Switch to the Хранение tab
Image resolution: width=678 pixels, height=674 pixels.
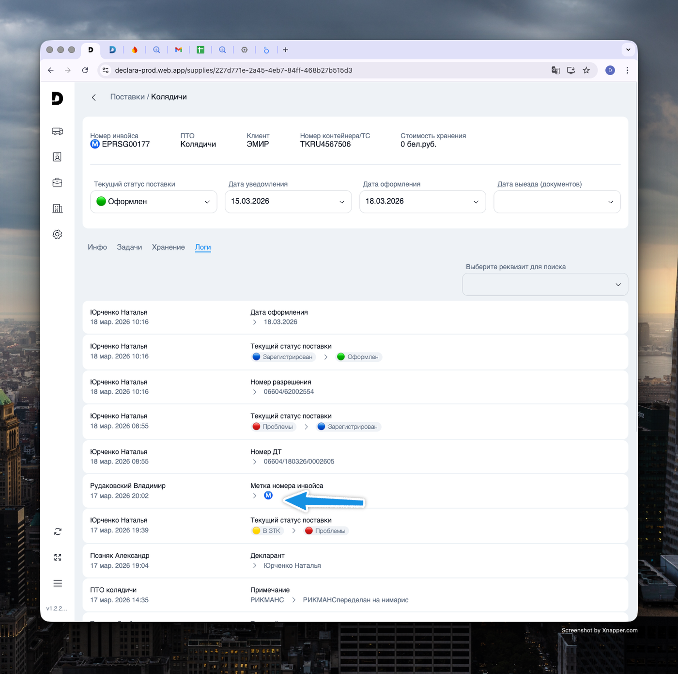pos(169,247)
